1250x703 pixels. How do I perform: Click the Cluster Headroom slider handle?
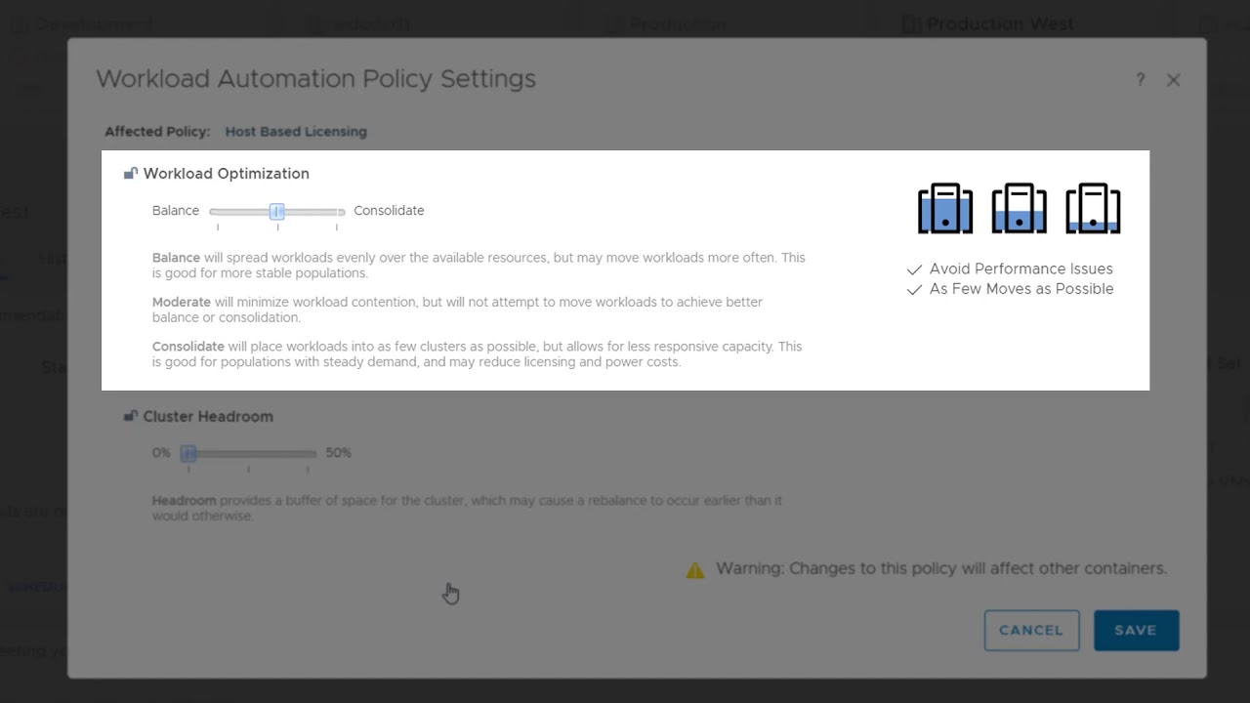click(x=188, y=454)
